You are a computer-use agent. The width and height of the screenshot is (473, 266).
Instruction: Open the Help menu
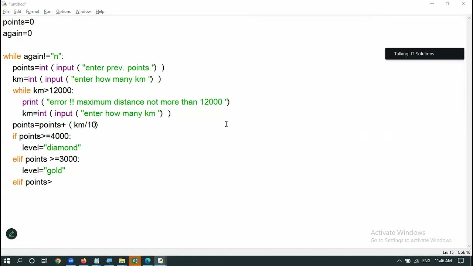[100, 11]
